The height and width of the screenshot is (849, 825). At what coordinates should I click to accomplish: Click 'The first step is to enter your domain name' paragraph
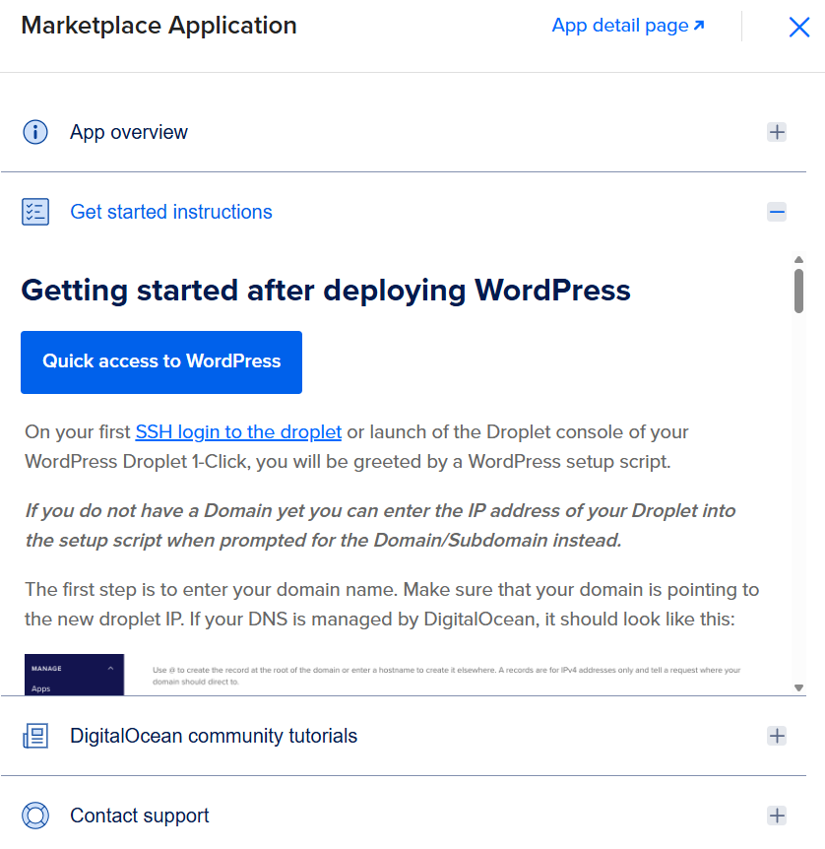point(392,605)
